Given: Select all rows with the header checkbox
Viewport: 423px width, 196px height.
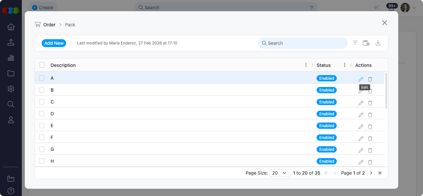Looking at the screenshot, I should coord(42,65).
